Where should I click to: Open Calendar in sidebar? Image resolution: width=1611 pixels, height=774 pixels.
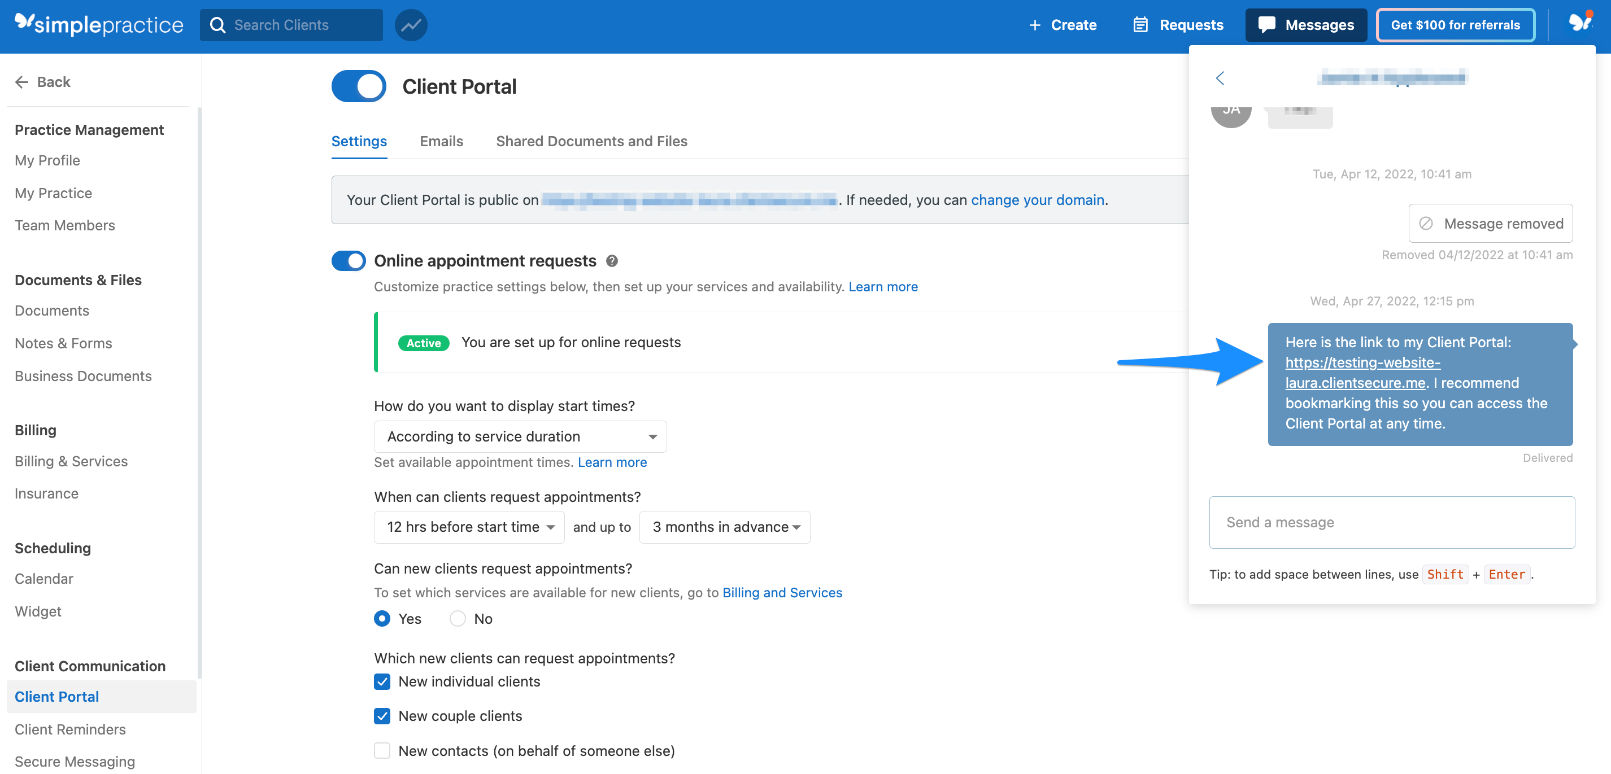click(45, 579)
